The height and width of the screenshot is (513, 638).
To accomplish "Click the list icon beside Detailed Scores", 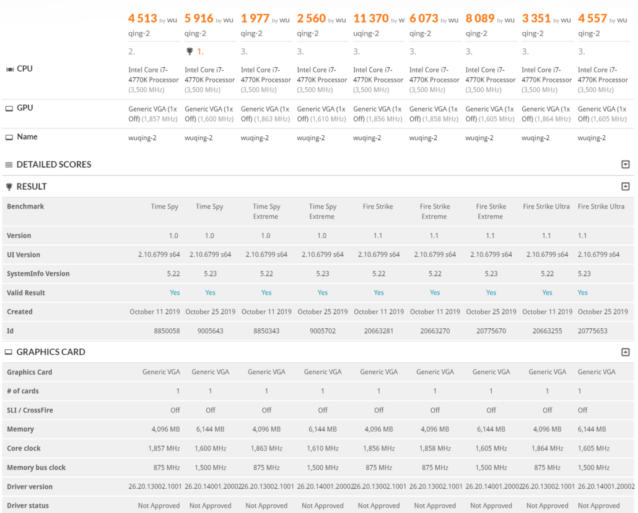I will point(9,165).
